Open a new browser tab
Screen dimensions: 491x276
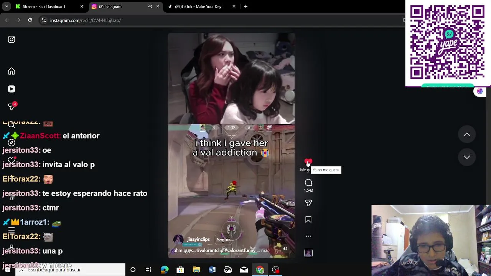point(245,7)
